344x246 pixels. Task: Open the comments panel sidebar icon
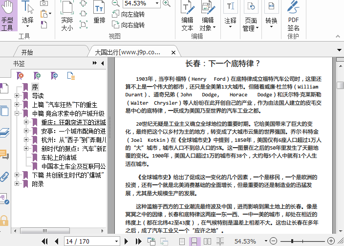[4, 155]
